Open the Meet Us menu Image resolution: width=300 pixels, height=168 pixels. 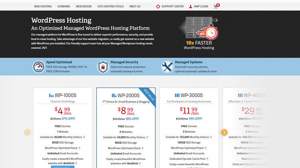(135, 6)
